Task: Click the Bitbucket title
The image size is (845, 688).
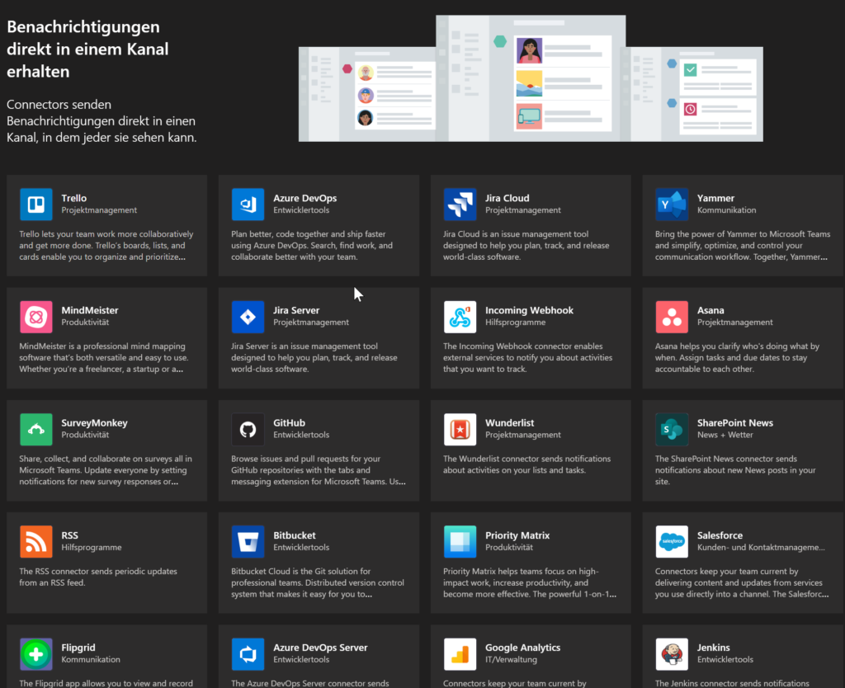Action: 295,535
